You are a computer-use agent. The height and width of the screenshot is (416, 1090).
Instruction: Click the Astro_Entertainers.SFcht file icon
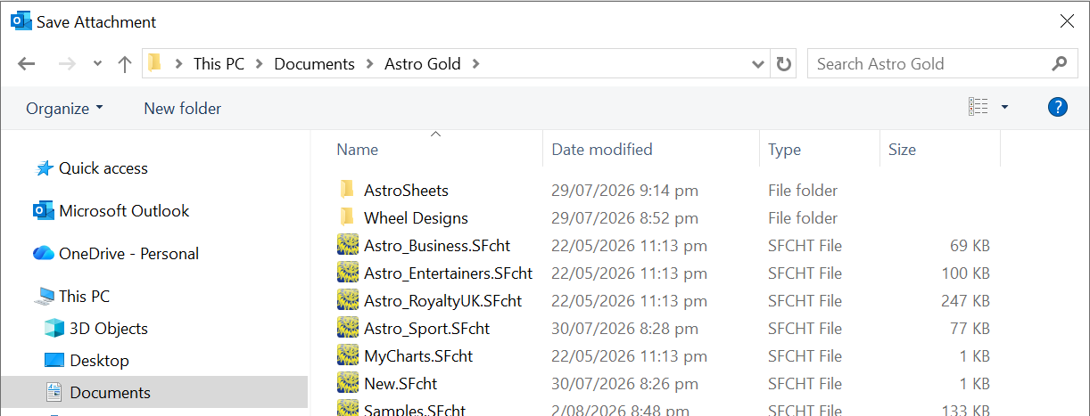coord(348,273)
